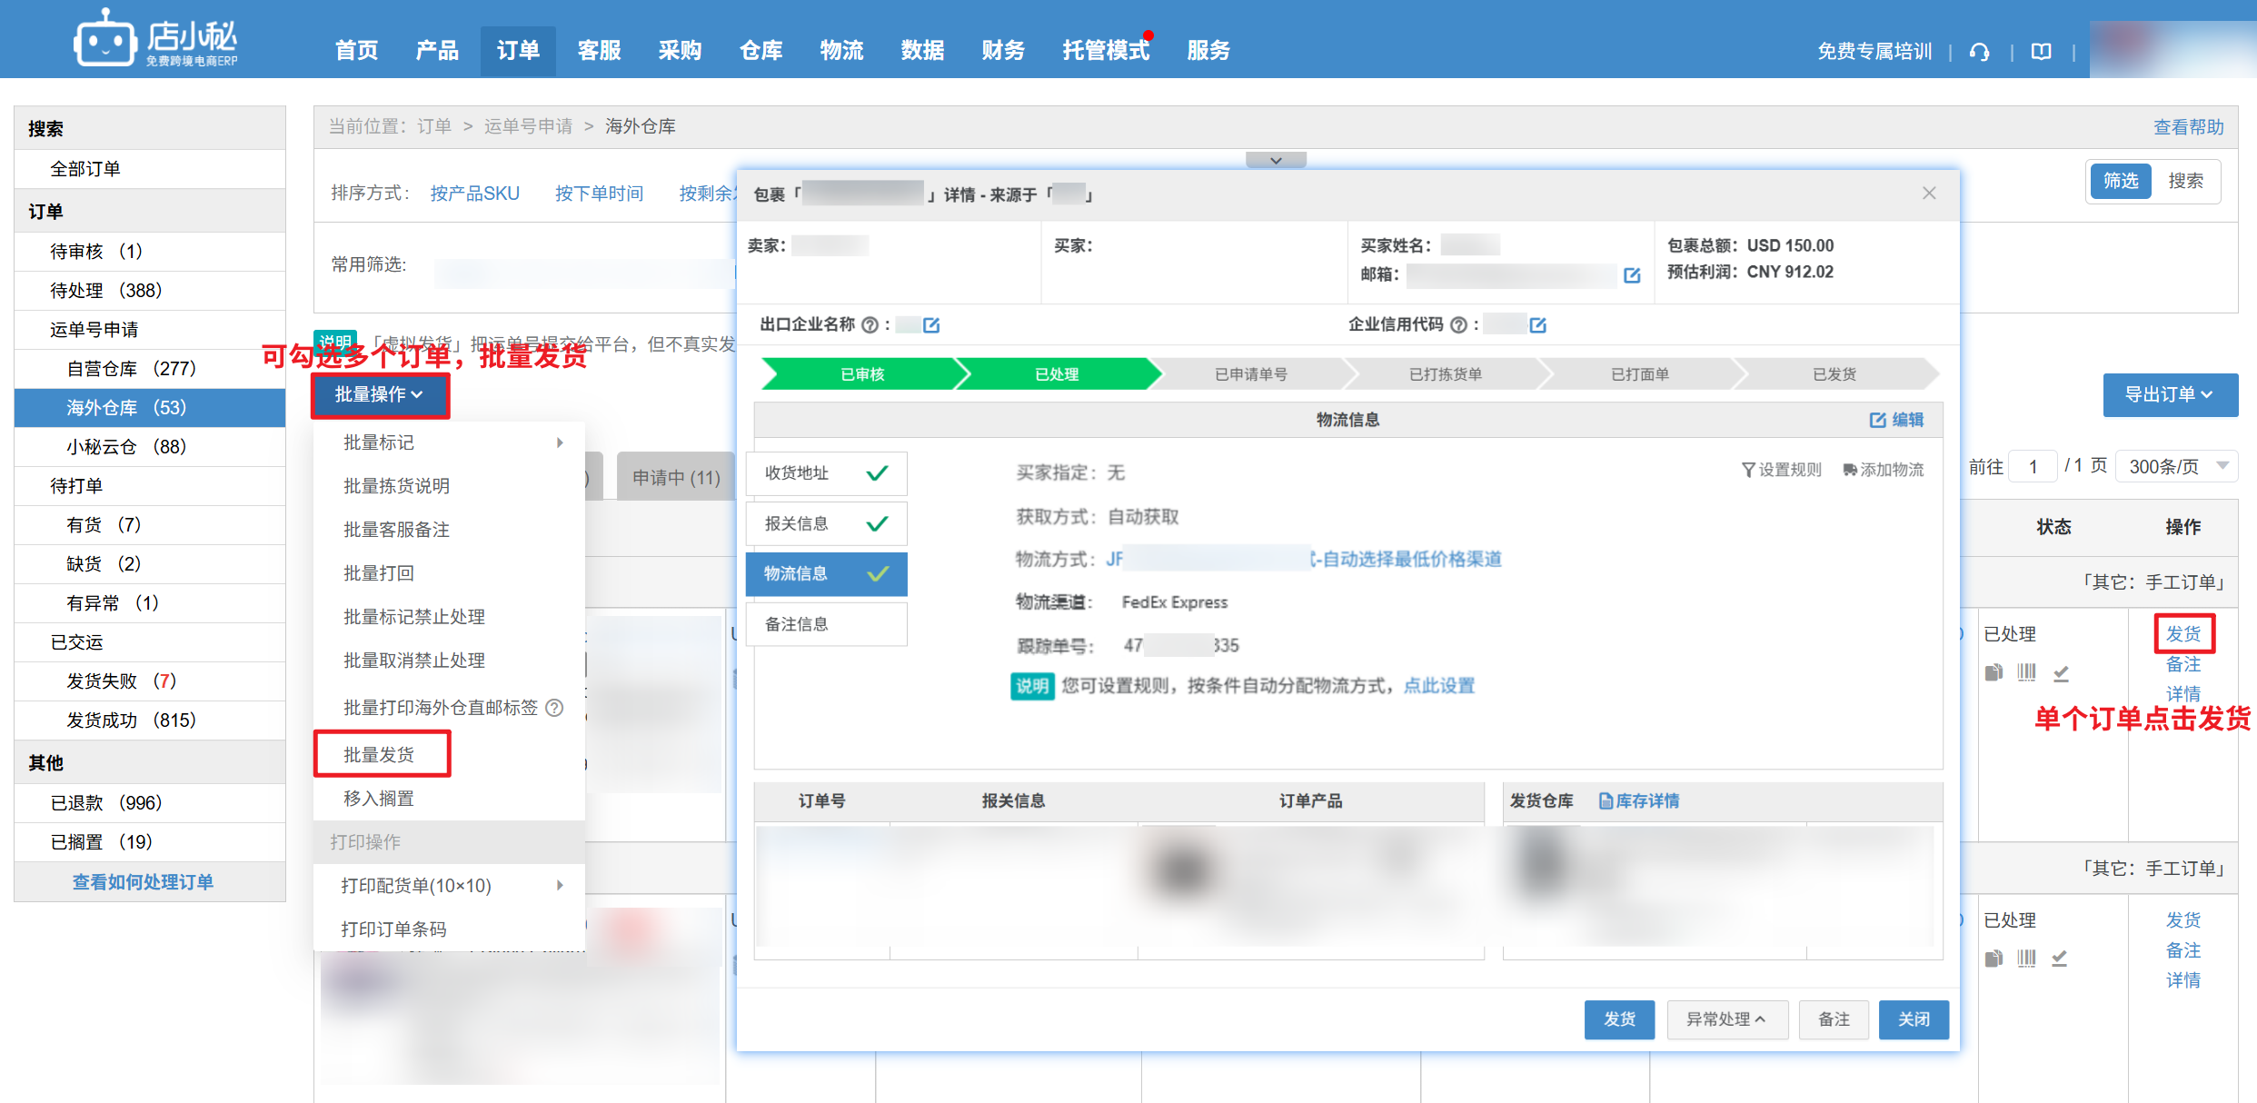Choose 批量发货 from the batch menu
This screenshot has height=1103, width=2257.
tap(380, 754)
